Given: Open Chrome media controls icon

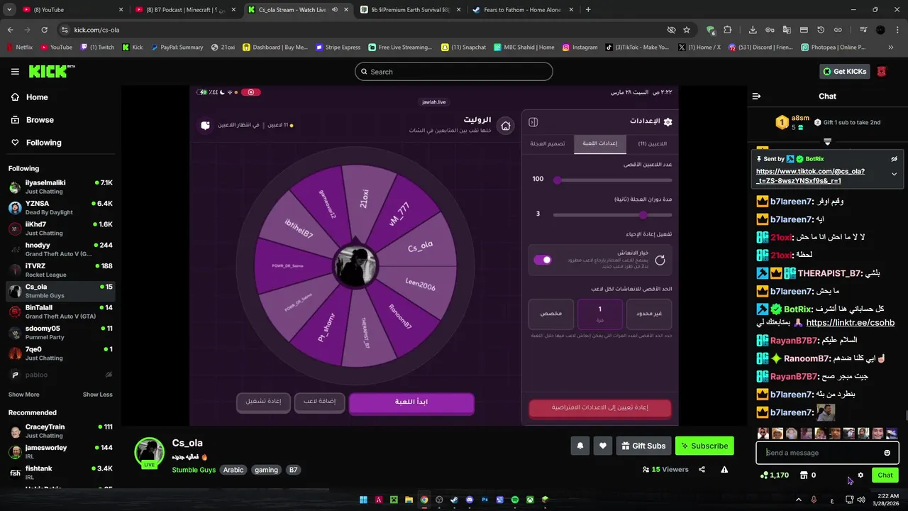Looking at the screenshot, I should (863, 30).
